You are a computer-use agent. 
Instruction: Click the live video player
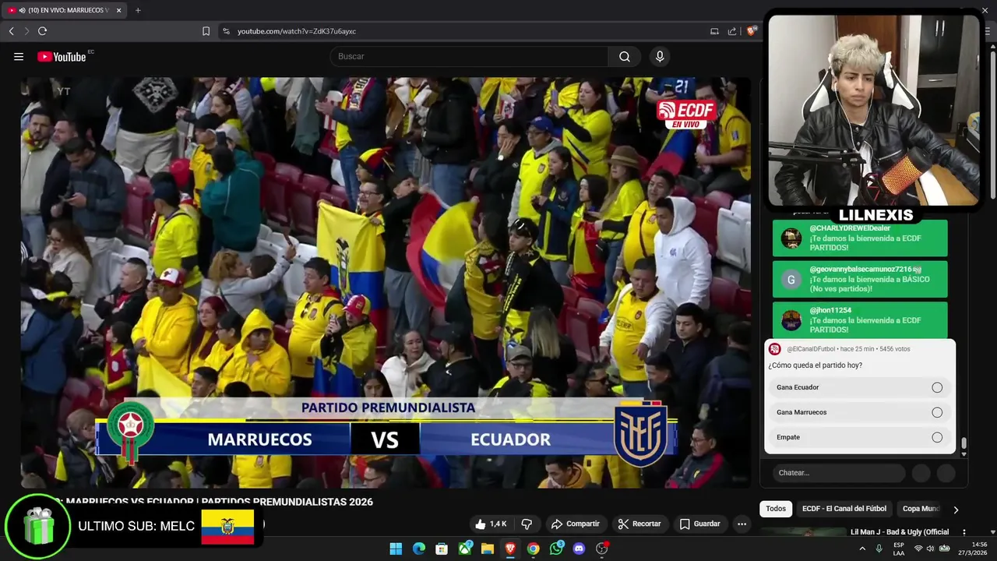(x=386, y=282)
